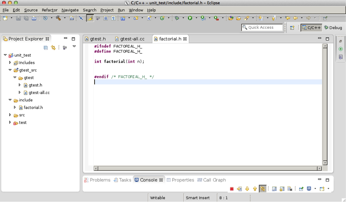
Task: Open the Tasks view tab
Action: tap(123, 180)
